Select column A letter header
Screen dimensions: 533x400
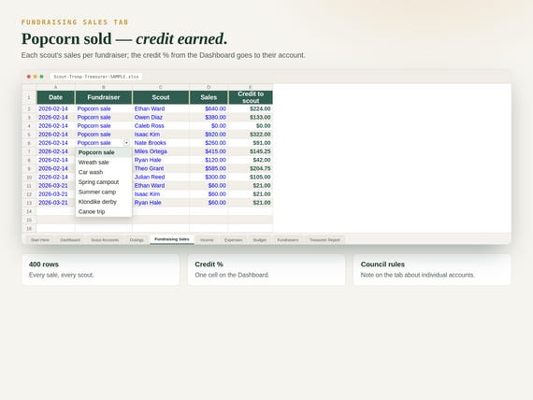[x=56, y=87]
